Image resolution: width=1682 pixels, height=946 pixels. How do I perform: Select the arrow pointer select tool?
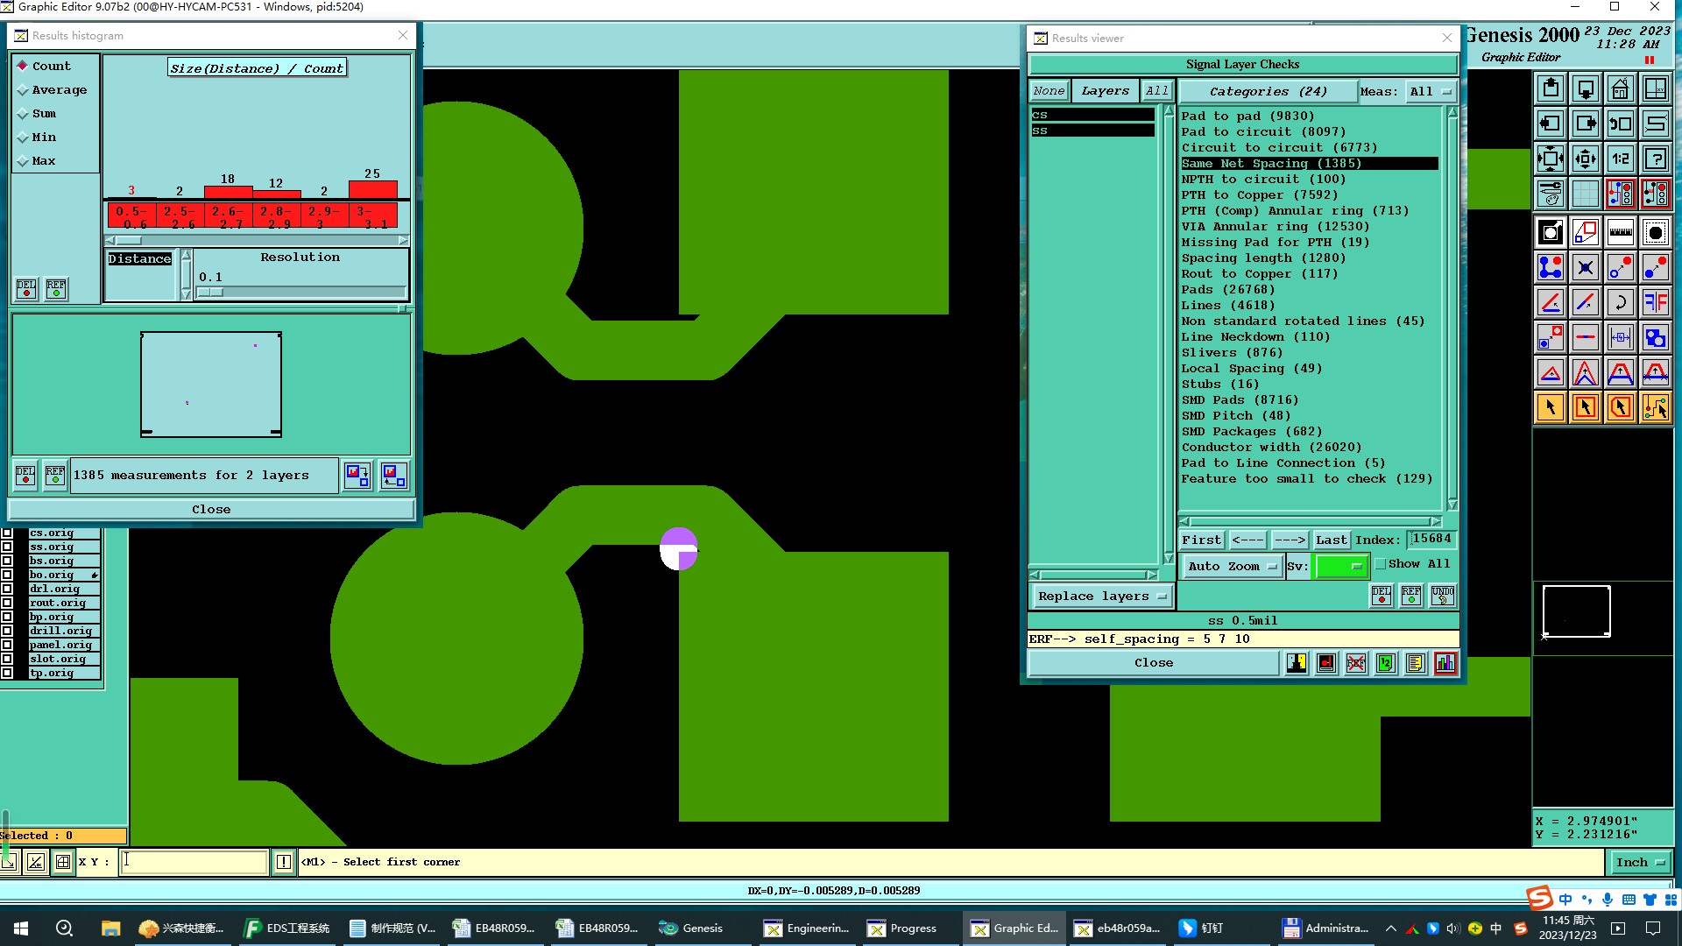(1550, 407)
